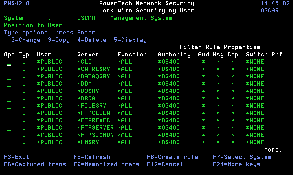
Task: Place cursor in *DDM row option field
Action: (x=9, y=84)
